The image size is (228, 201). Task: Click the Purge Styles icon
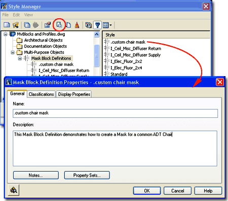pyautogui.click(x=77, y=25)
